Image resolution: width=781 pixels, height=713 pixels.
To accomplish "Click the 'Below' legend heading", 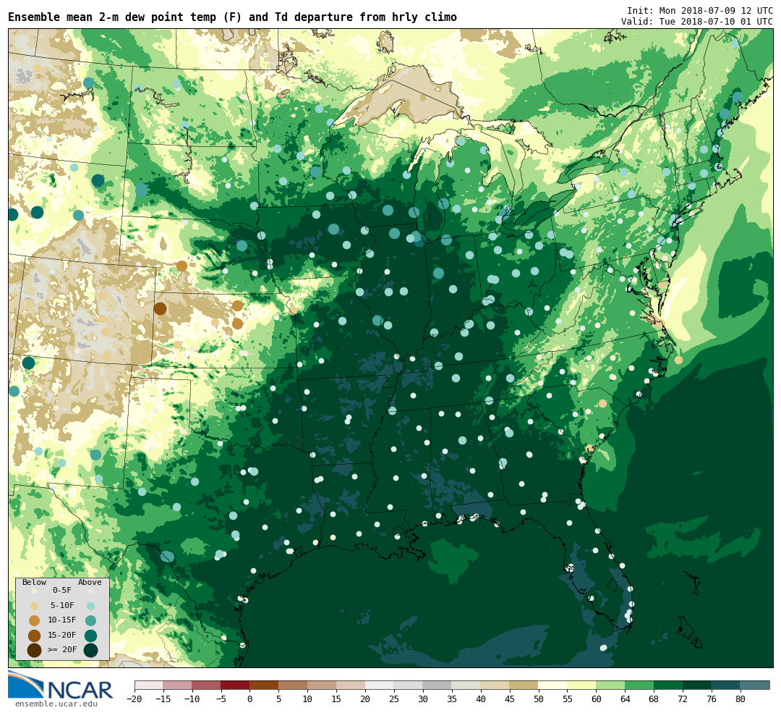I will tap(35, 582).
